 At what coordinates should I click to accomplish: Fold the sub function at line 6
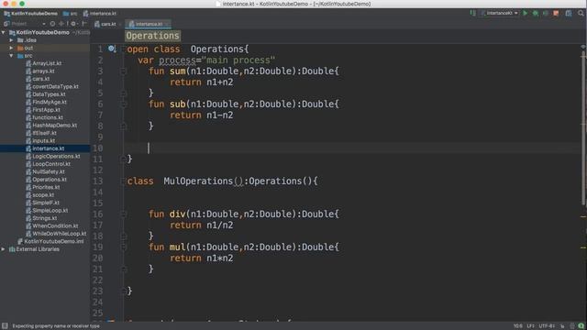click(123, 104)
